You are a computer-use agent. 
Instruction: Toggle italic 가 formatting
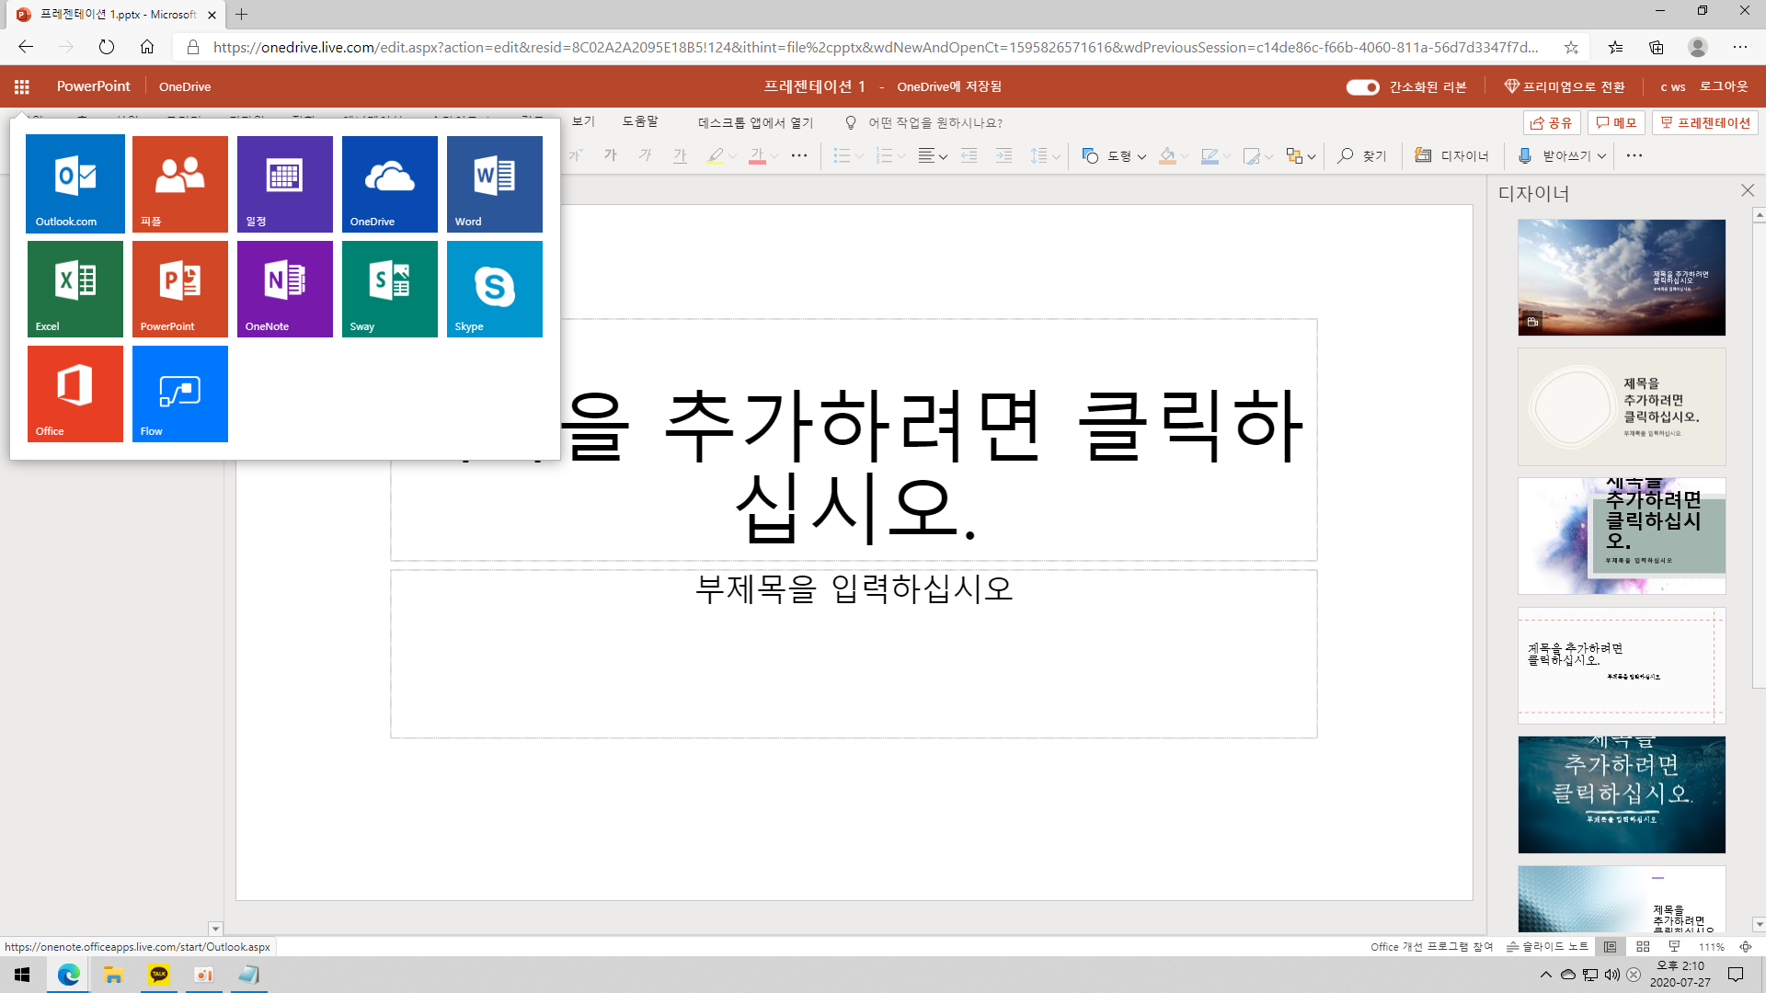[x=646, y=155]
